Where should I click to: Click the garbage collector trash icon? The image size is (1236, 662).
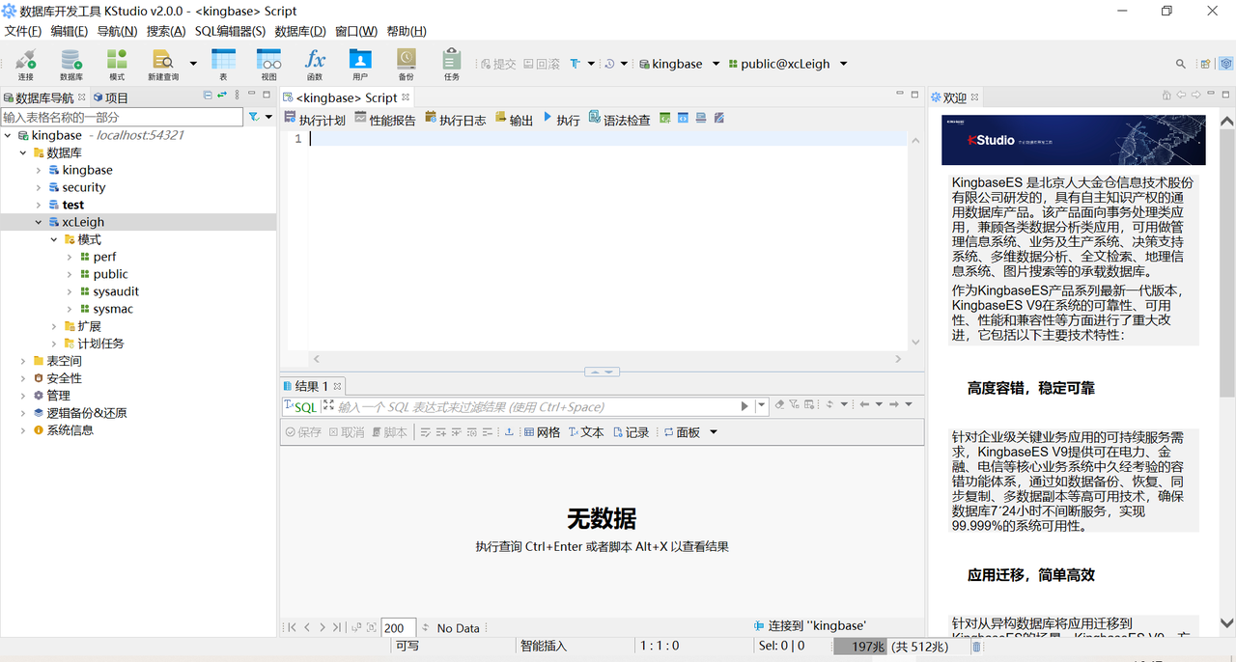click(x=977, y=647)
